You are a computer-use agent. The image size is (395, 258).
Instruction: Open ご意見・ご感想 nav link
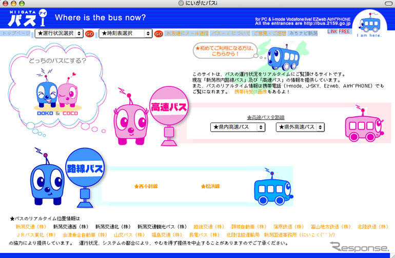pos(269,33)
